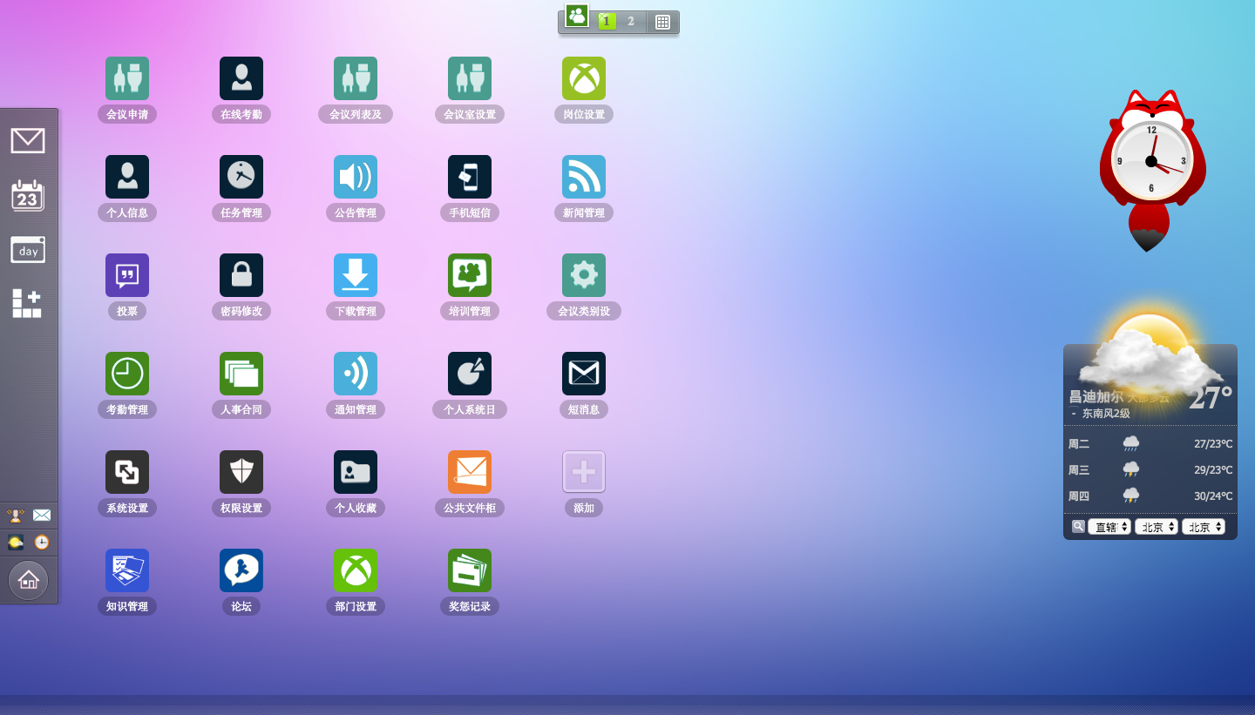Toggle the clock widget icon in sidebar

[42, 543]
